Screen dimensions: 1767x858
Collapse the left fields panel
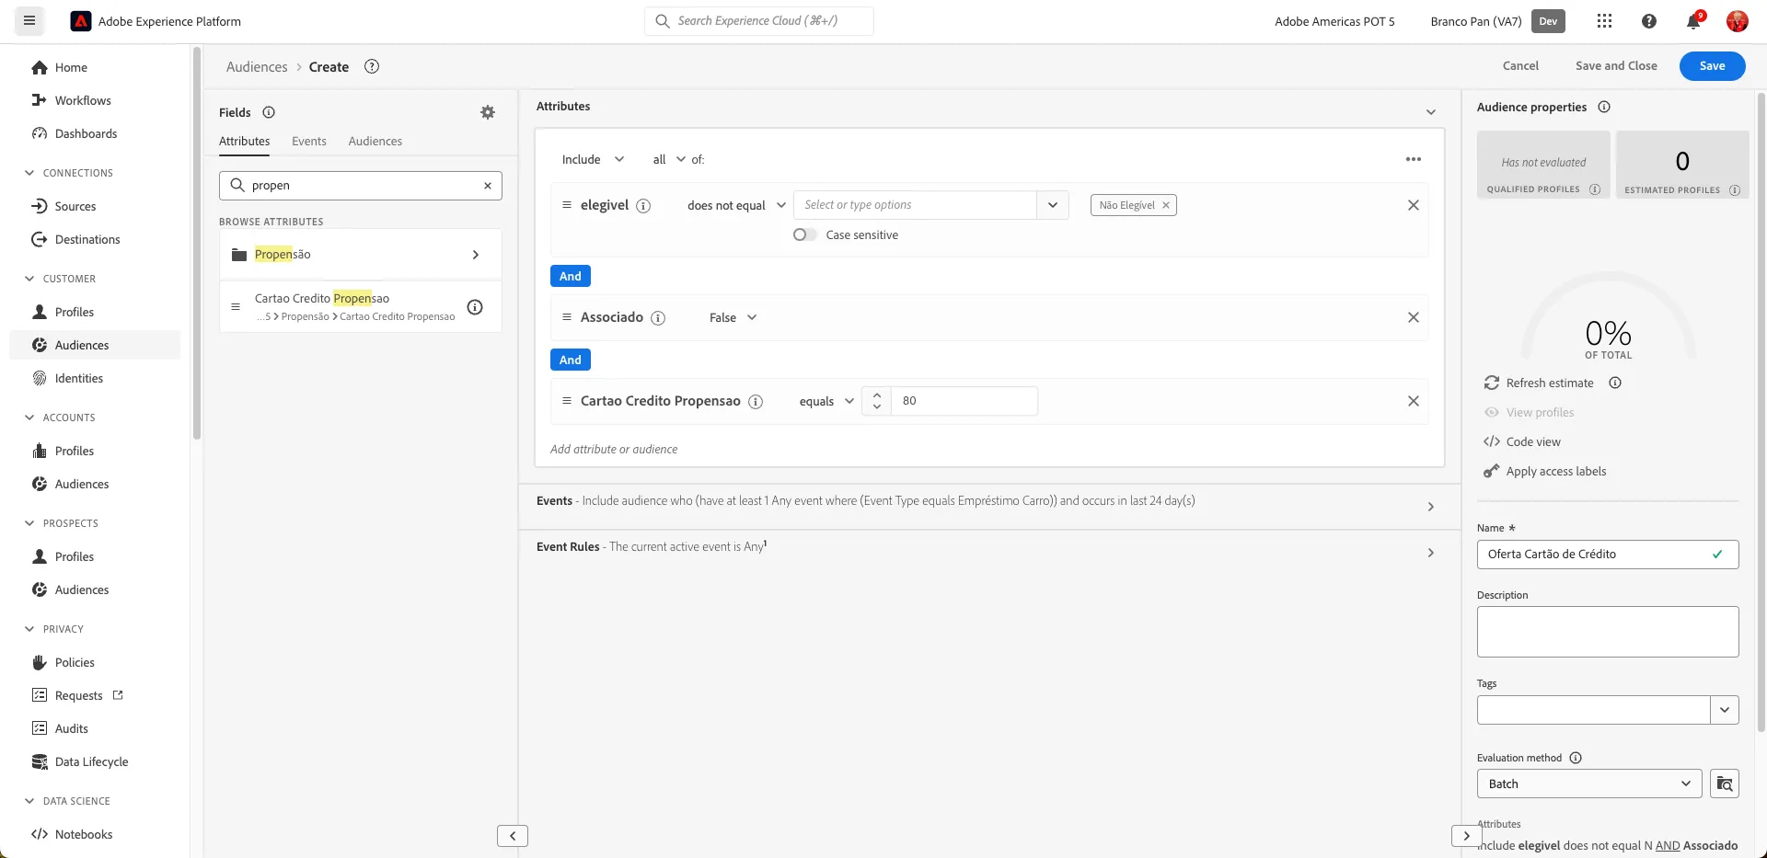513,836
